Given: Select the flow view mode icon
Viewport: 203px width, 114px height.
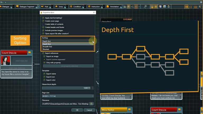Looking at the screenshot, I should pos(186,7).
